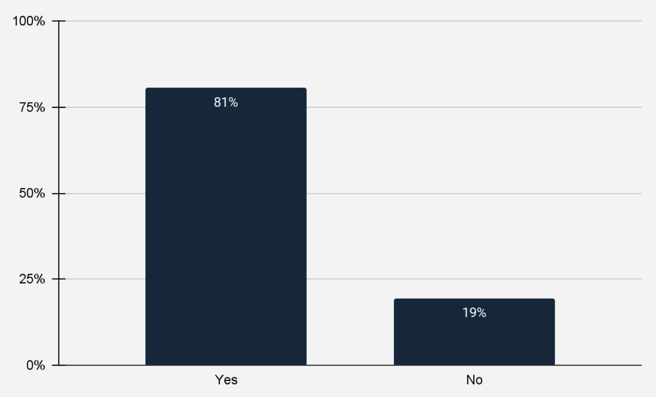Select the 100% y-axis label
This screenshot has height=397, width=656.
[x=29, y=21]
